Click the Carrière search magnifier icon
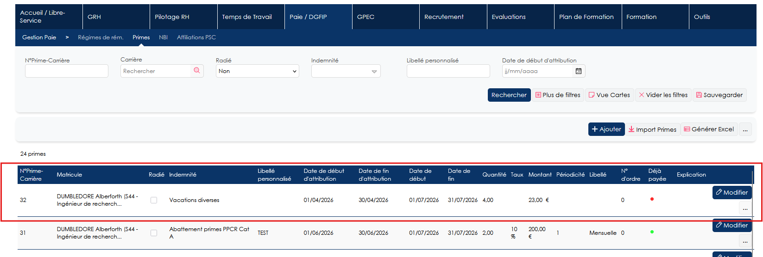Screen dimensions: 763x257 tap(197, 71)
